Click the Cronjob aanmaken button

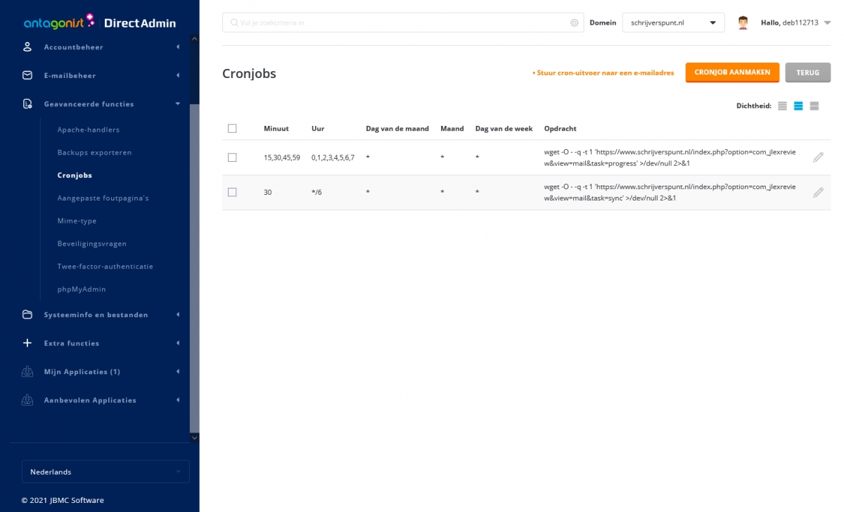coord(732,72)
